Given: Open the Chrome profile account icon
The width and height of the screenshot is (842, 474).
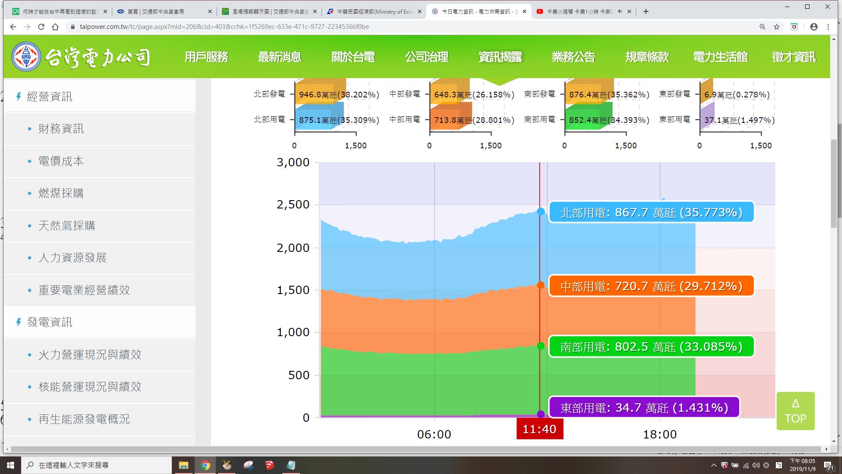Looking at the screenshot, I should click(814, 27).
